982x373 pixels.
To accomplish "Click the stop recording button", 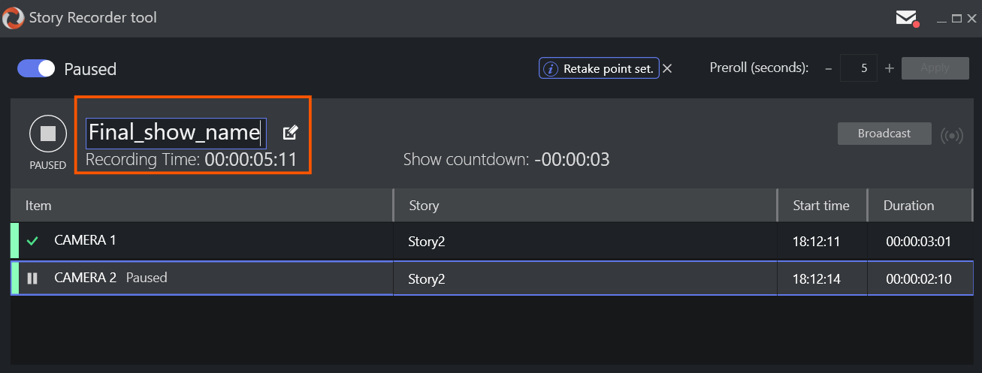I will (48, 134).
